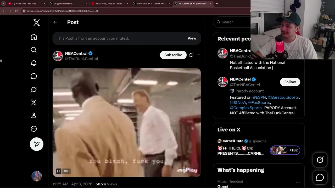Open trending Gucci item options menu

[298, 182]
